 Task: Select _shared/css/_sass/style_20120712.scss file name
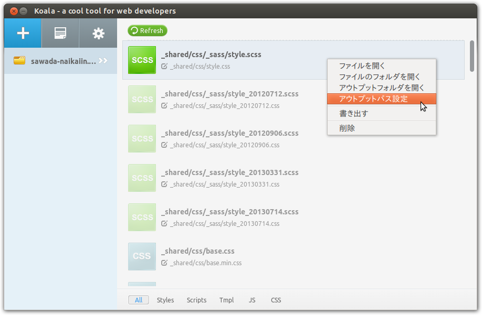[x=230, y=94]
